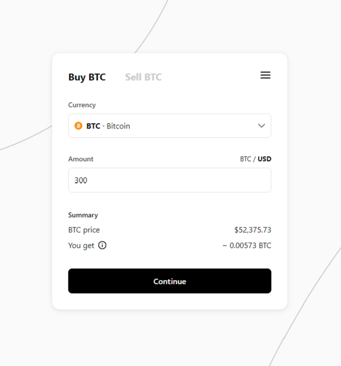The image size is (341, 366).
Task: Click the Summary heading
Action: [x=83, y=215]
